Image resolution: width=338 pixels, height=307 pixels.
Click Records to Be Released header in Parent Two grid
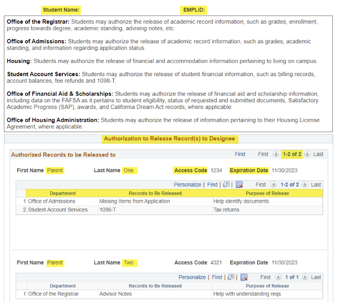click(155, 286)
